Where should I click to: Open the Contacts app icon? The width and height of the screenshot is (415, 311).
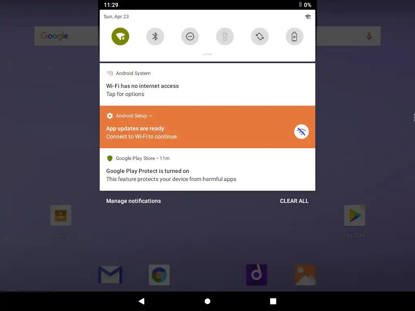61,215
